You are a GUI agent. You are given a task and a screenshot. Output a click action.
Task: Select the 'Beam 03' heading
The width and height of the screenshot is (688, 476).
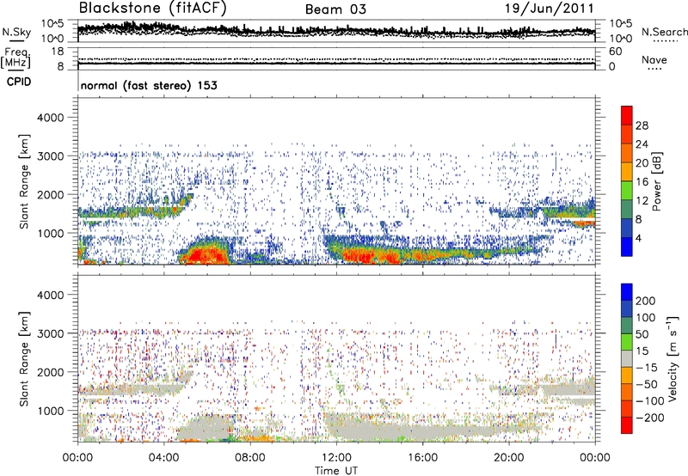(x=335, y=9)
